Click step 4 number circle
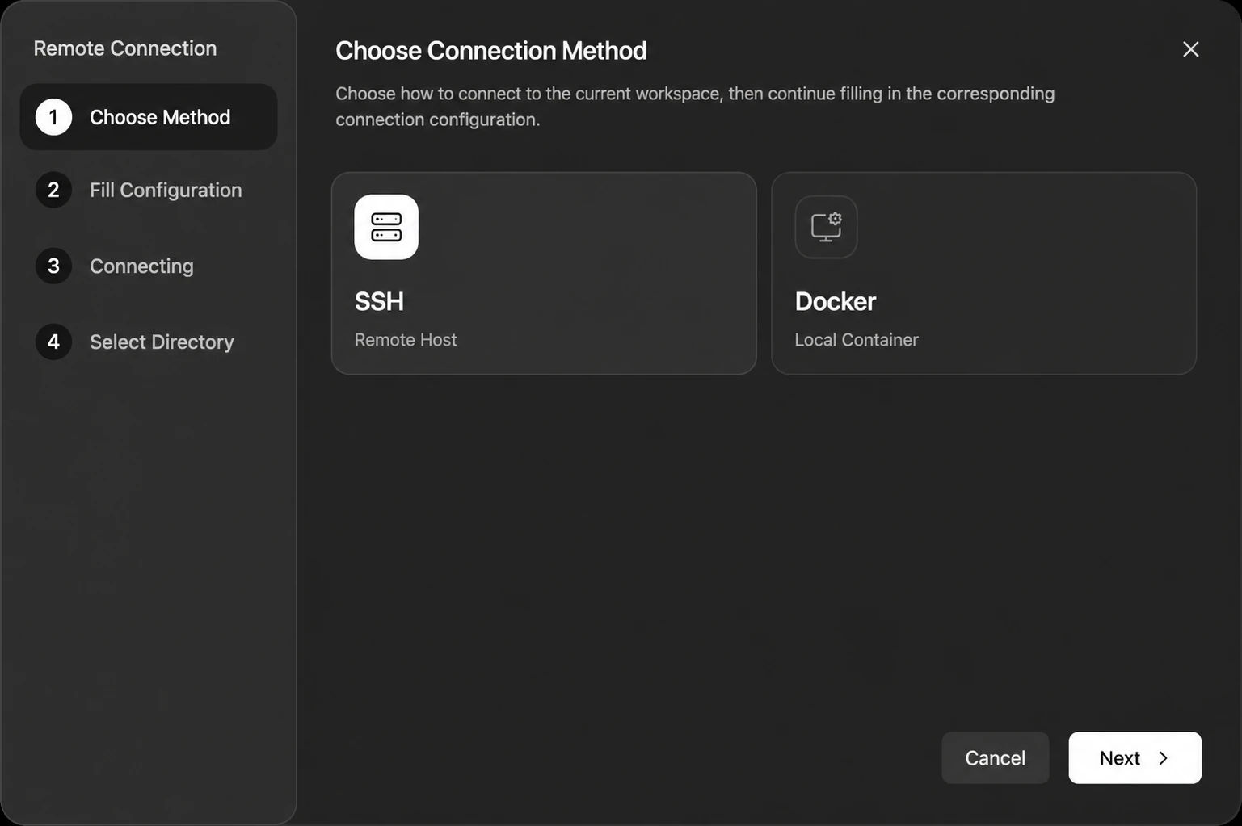 (x=53, y=342)
